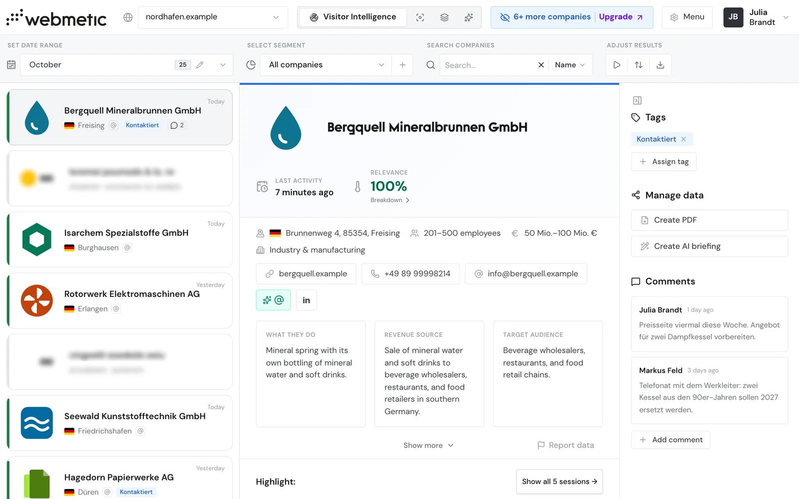Viewport: 799px width, 499px height.
Task: Click Create AI briefing
Action: (x=710, y=247)
